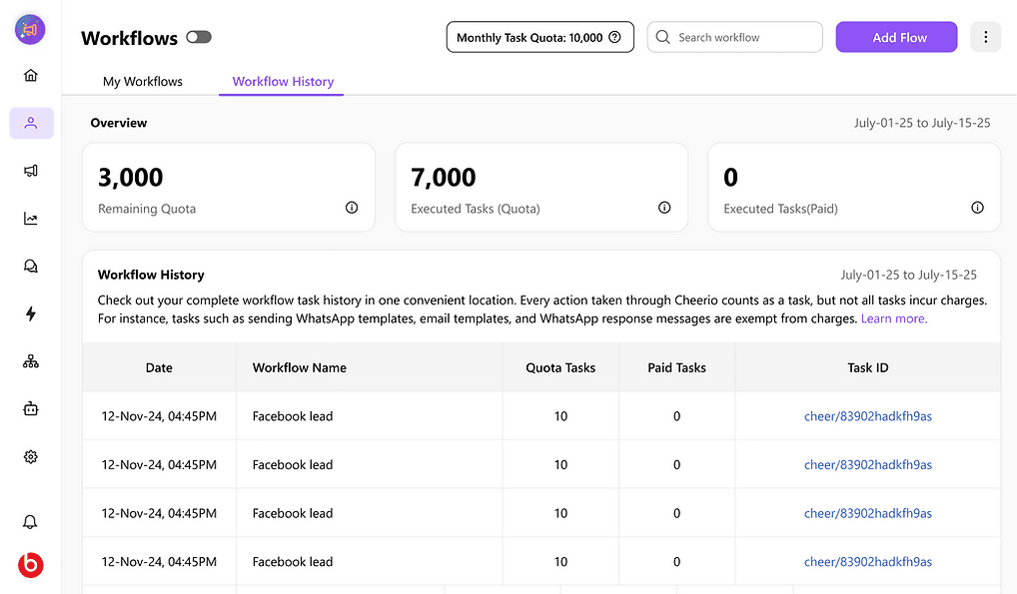Switch to My Workflows tab
The height and width of the screenshot is (594, 1017).
point(143,81)
